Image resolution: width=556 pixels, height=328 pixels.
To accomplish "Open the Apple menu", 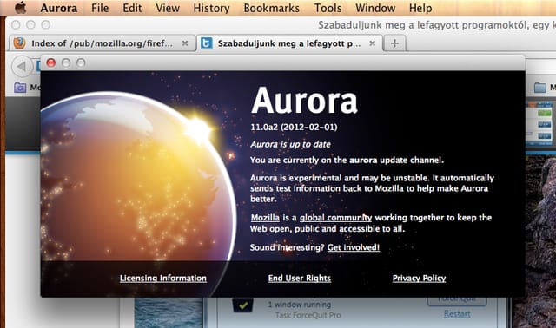I will tap(21, 8).
